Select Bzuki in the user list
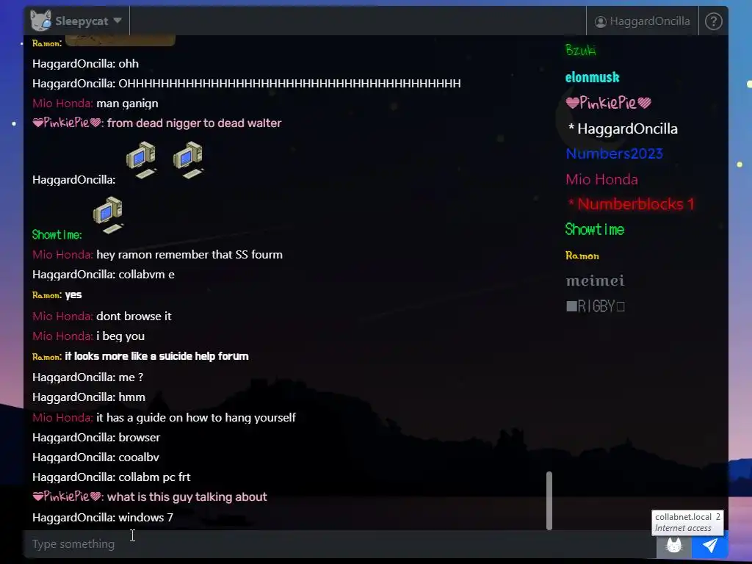 coord(581,50)
